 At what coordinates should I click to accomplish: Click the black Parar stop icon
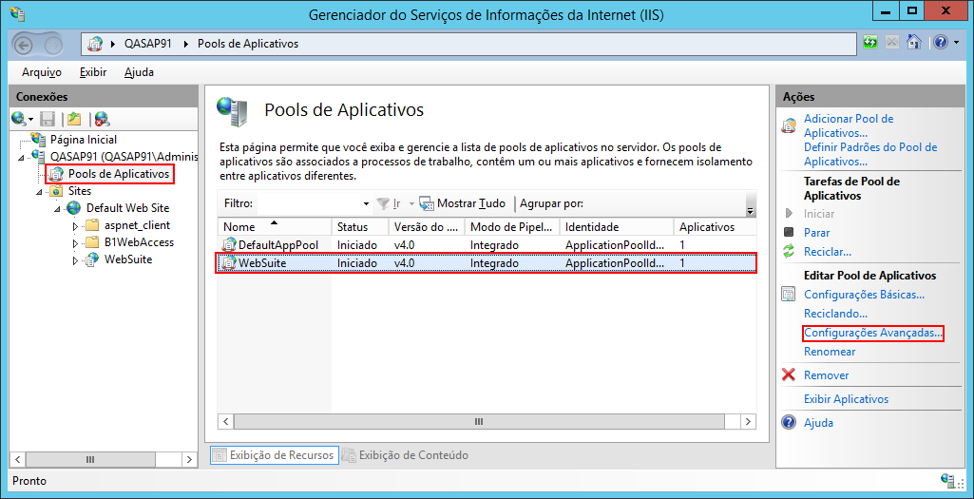point(789,233)
